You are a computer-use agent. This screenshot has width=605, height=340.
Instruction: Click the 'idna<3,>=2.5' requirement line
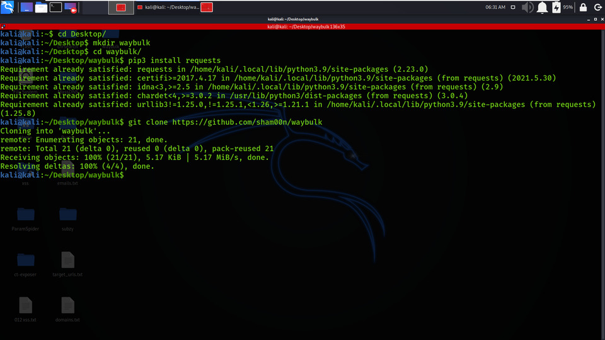[251, 87]
